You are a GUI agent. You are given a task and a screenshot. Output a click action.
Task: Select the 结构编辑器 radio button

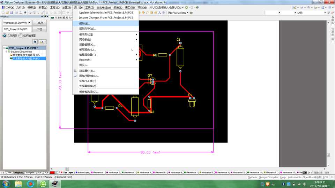pos(21,36)
